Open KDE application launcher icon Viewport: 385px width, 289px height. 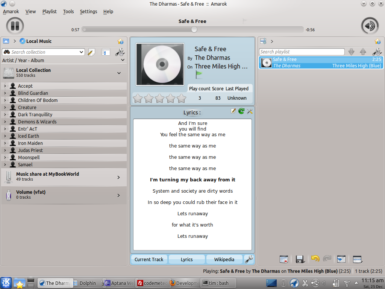coord(6,283)
